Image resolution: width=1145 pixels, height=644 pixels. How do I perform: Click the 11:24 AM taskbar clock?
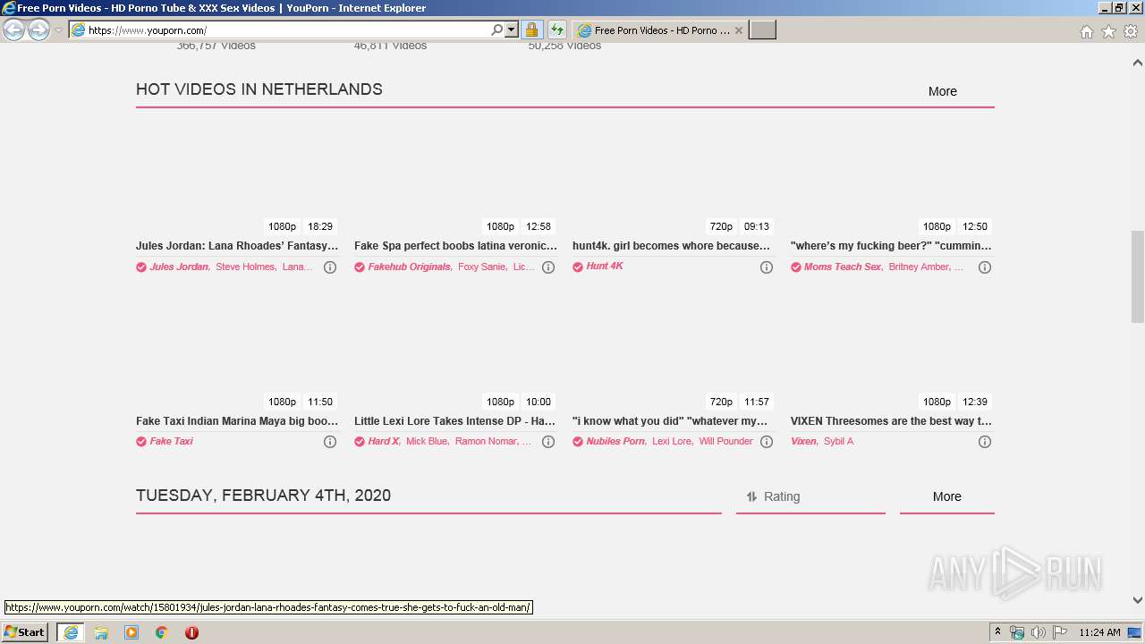pos(1099,632)
